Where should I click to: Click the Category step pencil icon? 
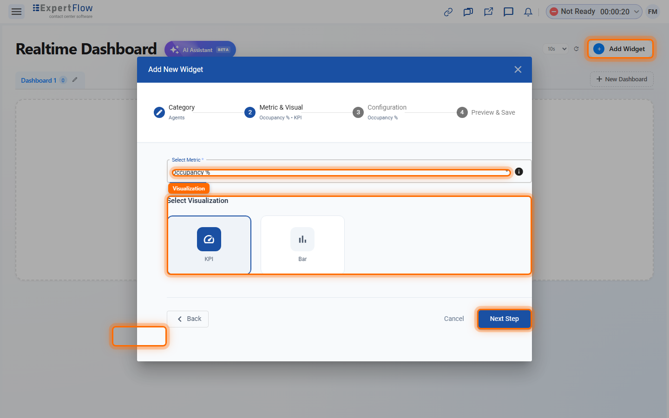(x=159, y=112)
